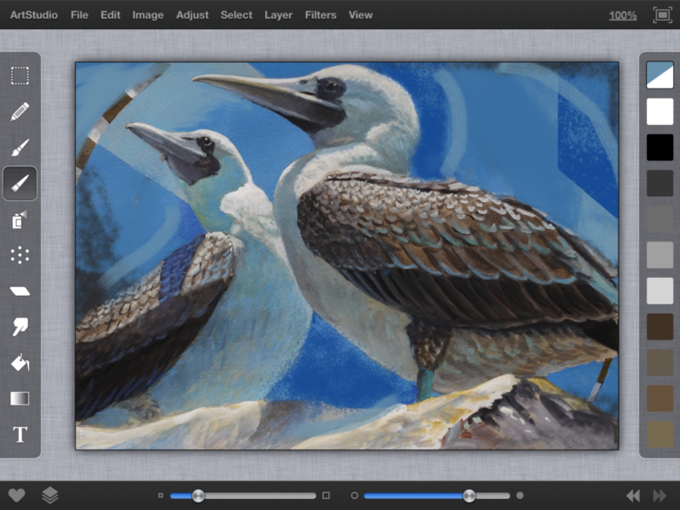Click filled circle opacity icon
This screenshot has height=510, width=680.
[520, 496]
